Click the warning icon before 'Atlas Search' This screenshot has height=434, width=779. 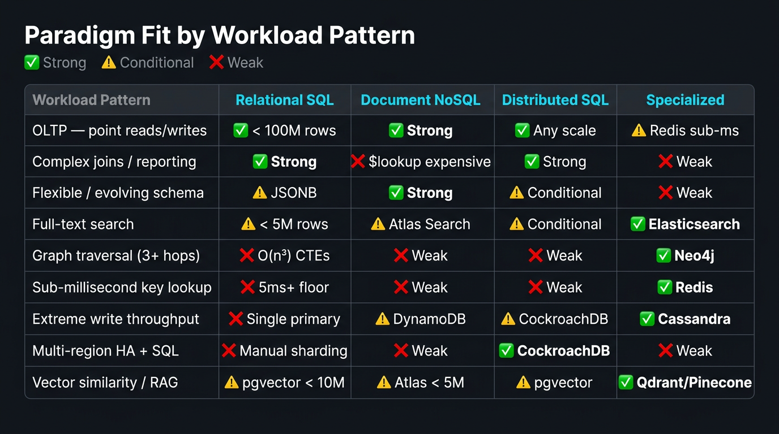378,224
